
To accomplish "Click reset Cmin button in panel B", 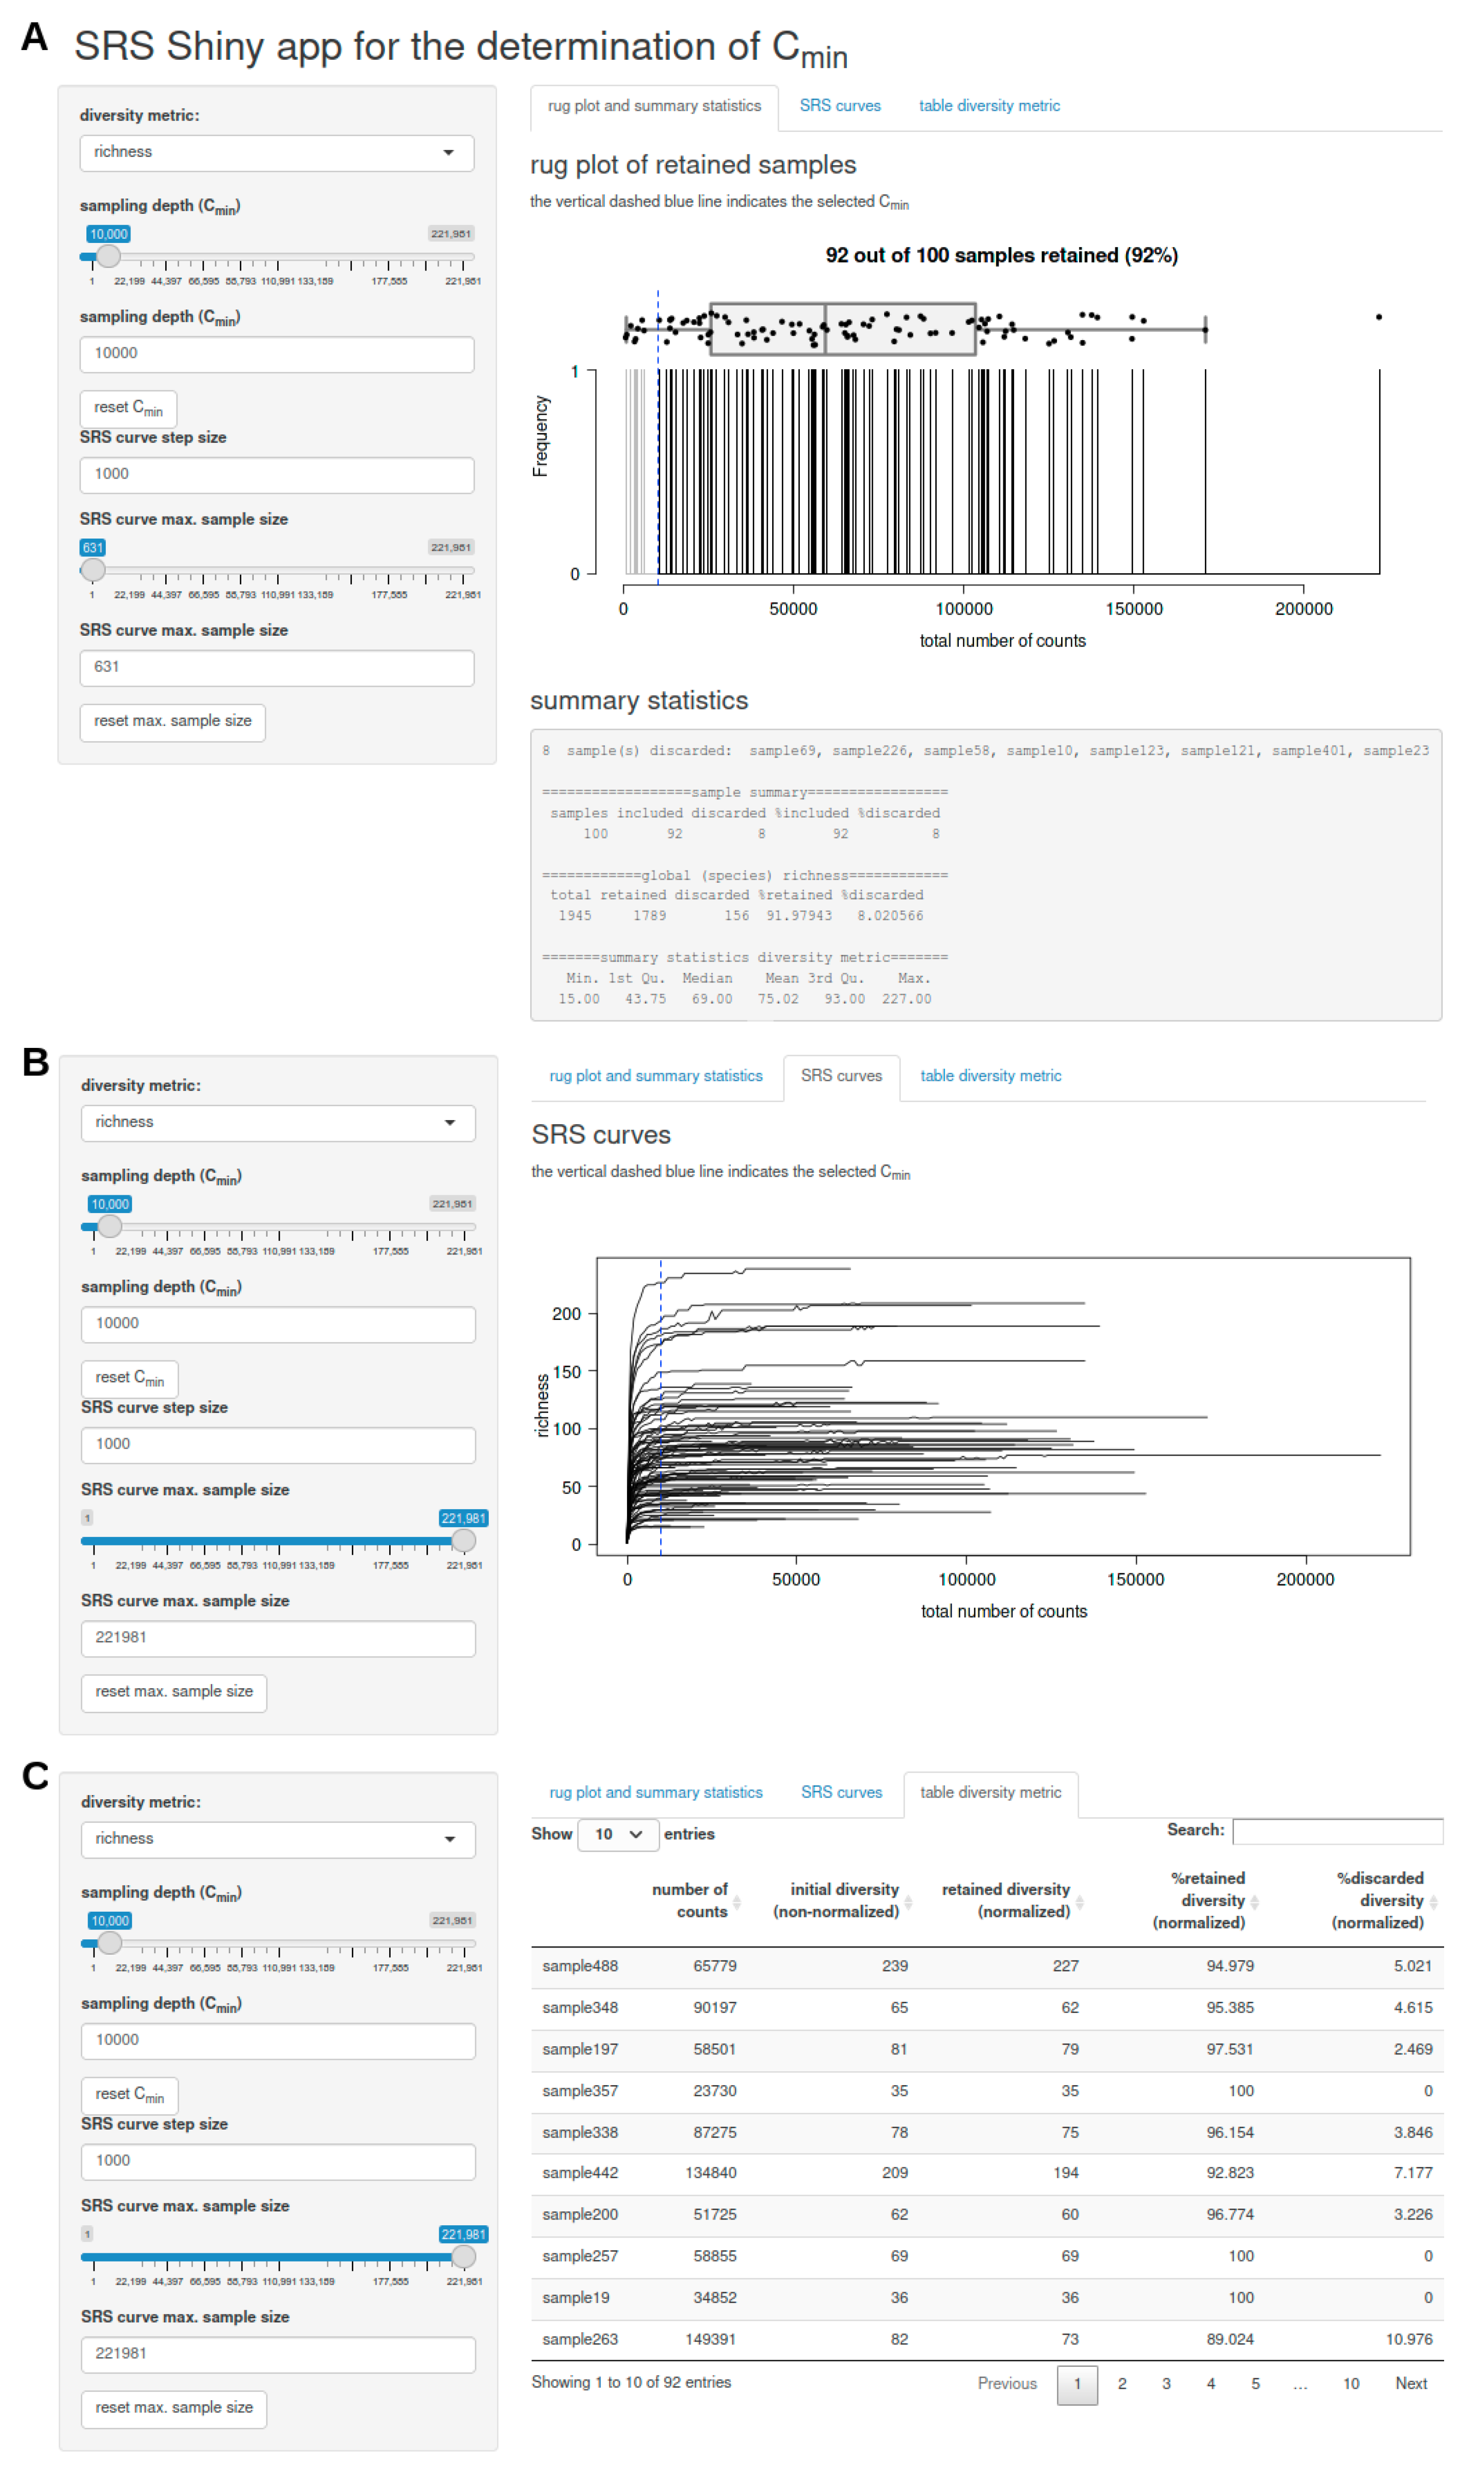I will [x=129, y=1379].
